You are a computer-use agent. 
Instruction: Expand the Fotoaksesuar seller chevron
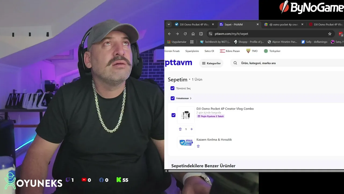click(191, 98)
